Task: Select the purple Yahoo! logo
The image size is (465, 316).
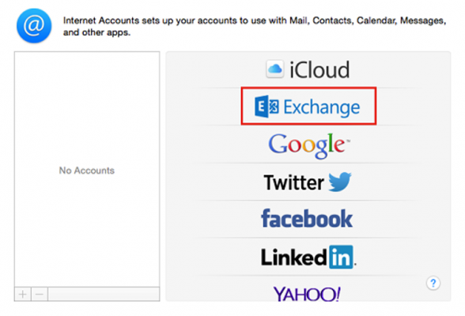Action: click(x=307, y=294)
